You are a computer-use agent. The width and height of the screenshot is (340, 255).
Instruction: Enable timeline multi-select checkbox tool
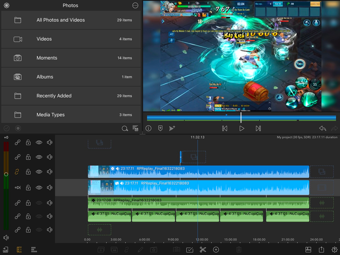[x=190, y=250]
